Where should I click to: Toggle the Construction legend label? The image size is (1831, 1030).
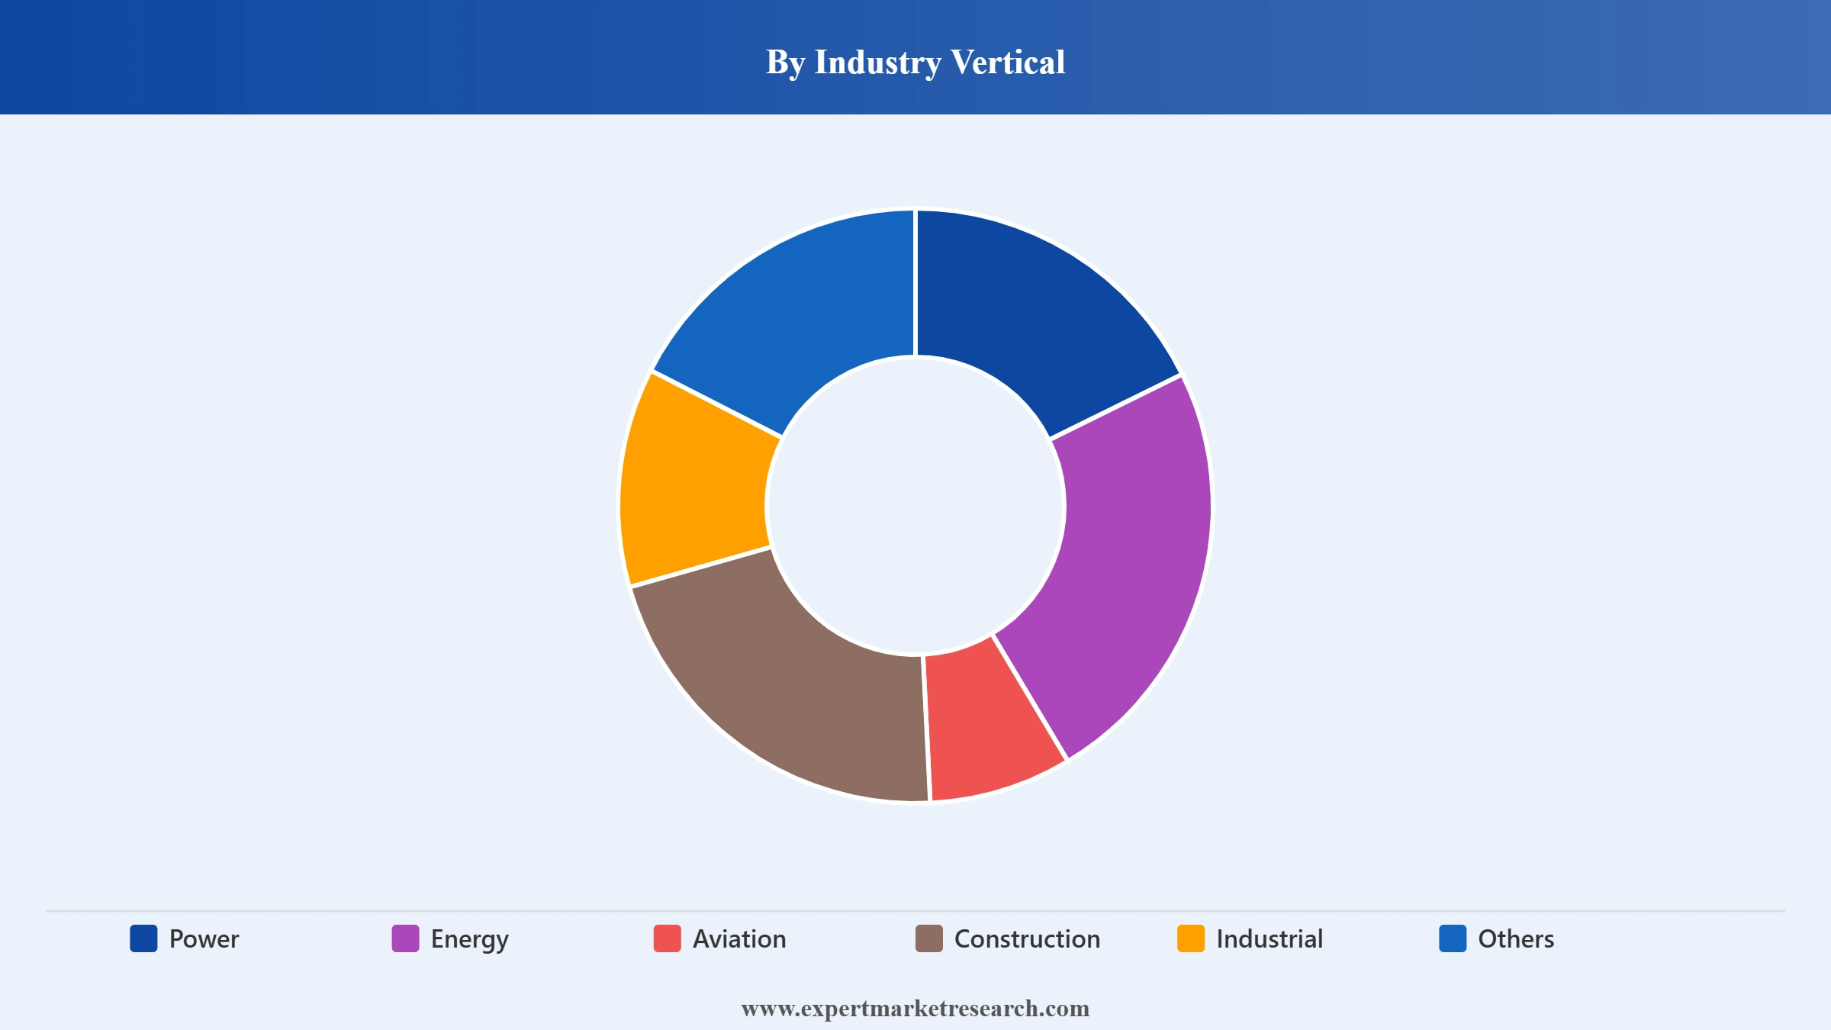(x=1027, y=939)
